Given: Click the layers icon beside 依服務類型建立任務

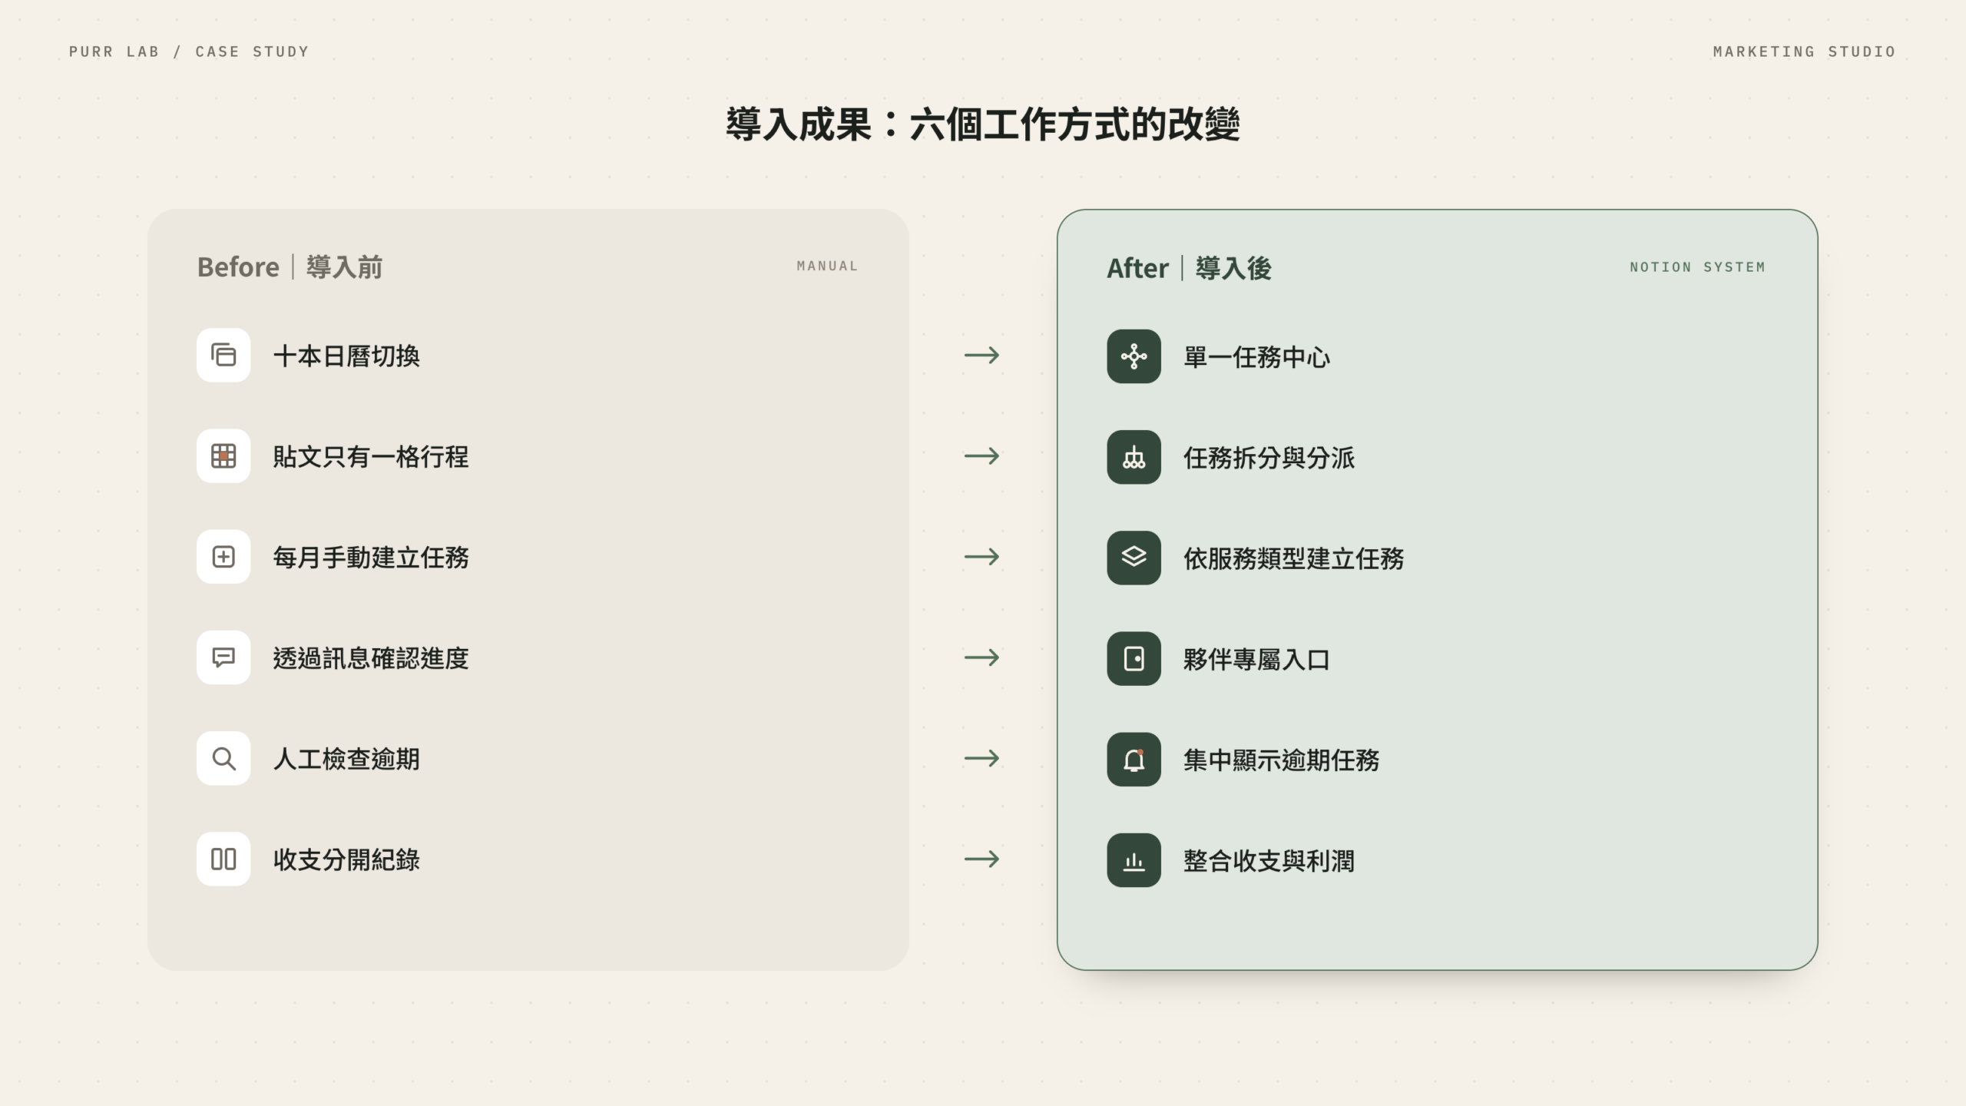Looking at the screenshot, I should pos(1134,558).
